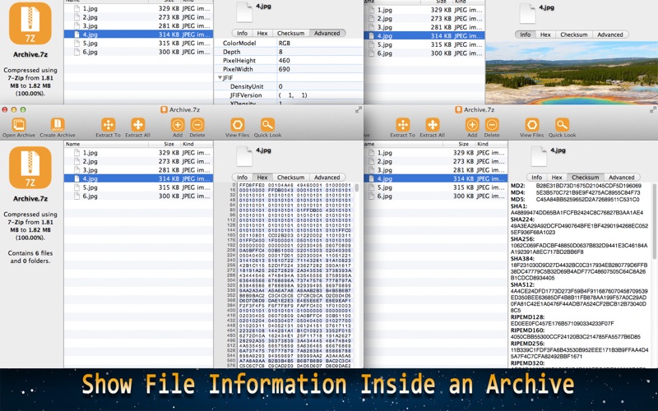Switch to Info tab in hex-dump window
658x411 pixels.
click(242, 178)
